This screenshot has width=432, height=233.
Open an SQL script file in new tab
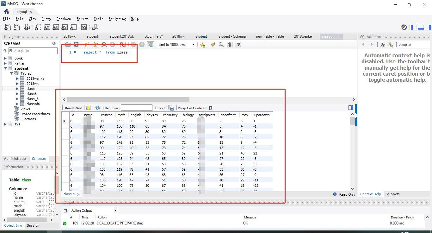pyautogui.click(x=17, y=28)
